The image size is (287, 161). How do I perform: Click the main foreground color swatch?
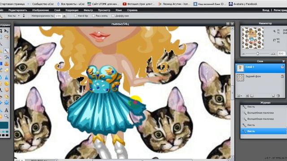coord(4,125)
